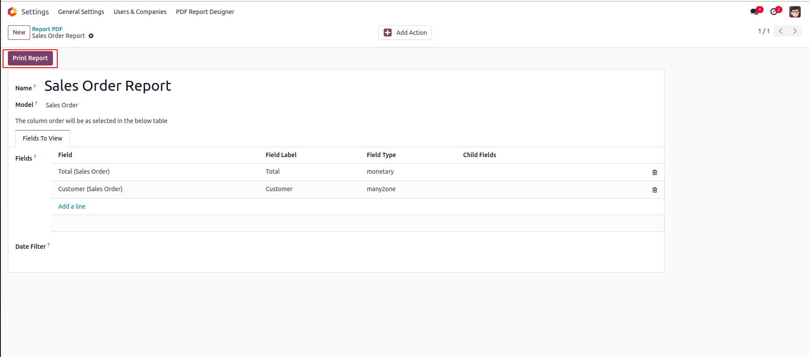Open the chat messages notification icon
The image size is (809, 357).
754,12
